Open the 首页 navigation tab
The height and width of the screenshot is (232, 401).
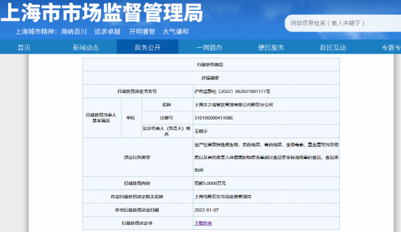[24, 48]
